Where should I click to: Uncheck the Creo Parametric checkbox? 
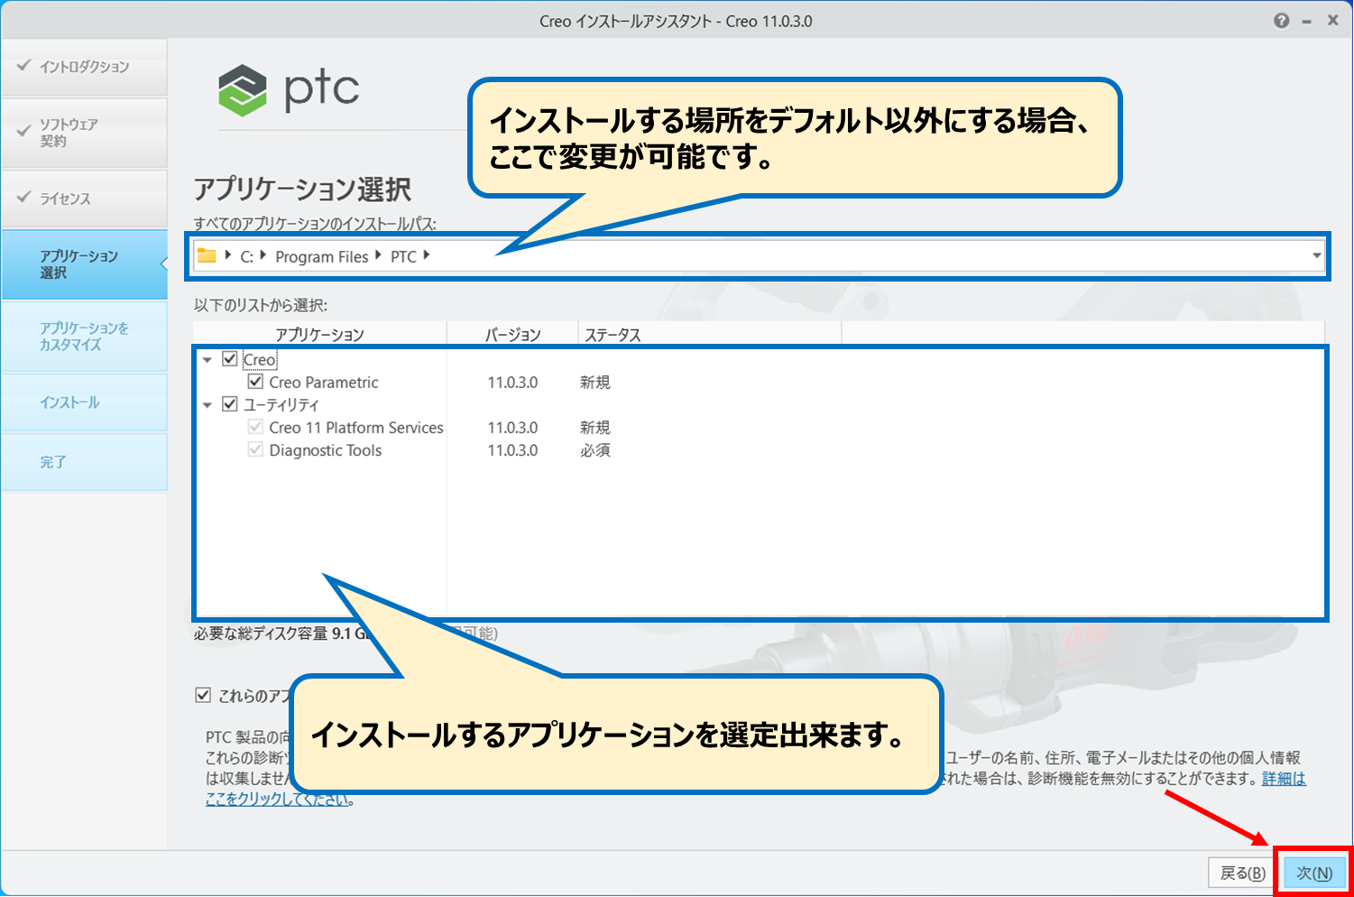(255, 382)
